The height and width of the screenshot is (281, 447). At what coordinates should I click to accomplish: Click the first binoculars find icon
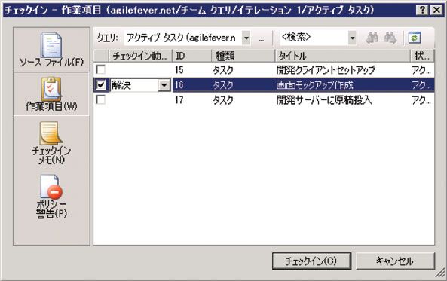coord(372,38)
